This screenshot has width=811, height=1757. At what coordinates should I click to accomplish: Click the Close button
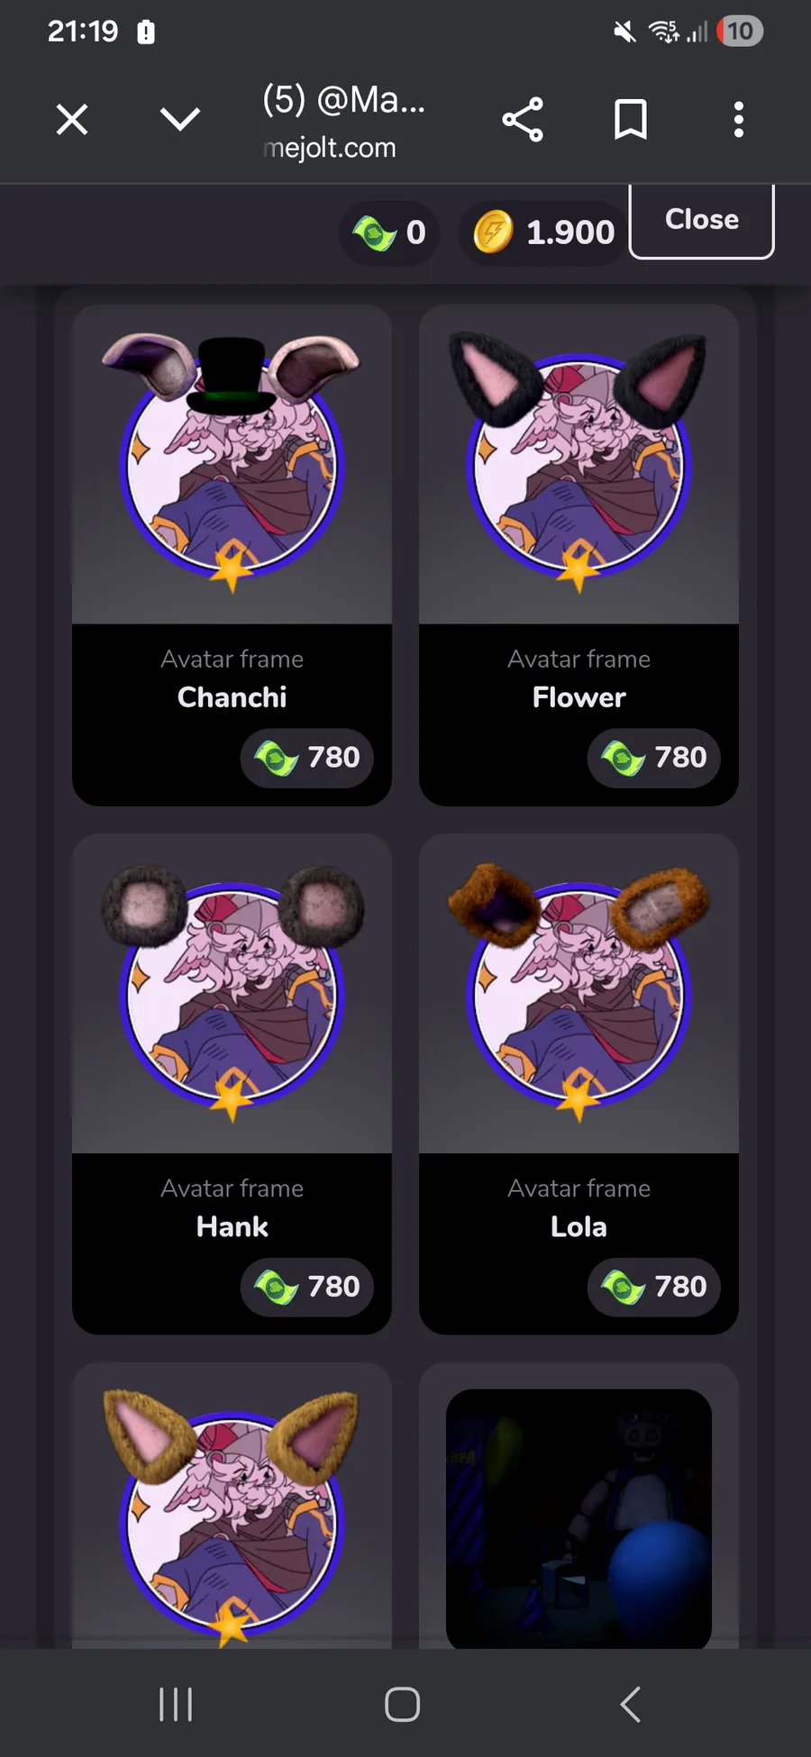(x=701, y=220)
